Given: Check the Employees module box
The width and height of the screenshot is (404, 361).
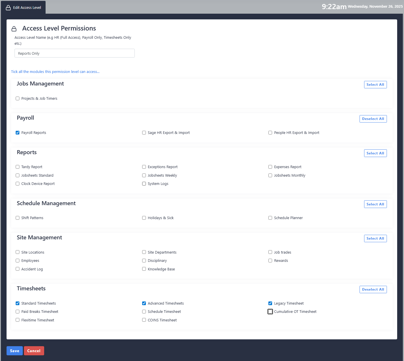Looking at the screenshot, I should pyautogui.click(x=18, y=261).
